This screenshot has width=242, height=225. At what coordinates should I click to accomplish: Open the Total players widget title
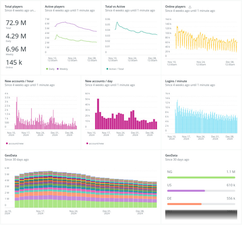click(x=14, y=7)
